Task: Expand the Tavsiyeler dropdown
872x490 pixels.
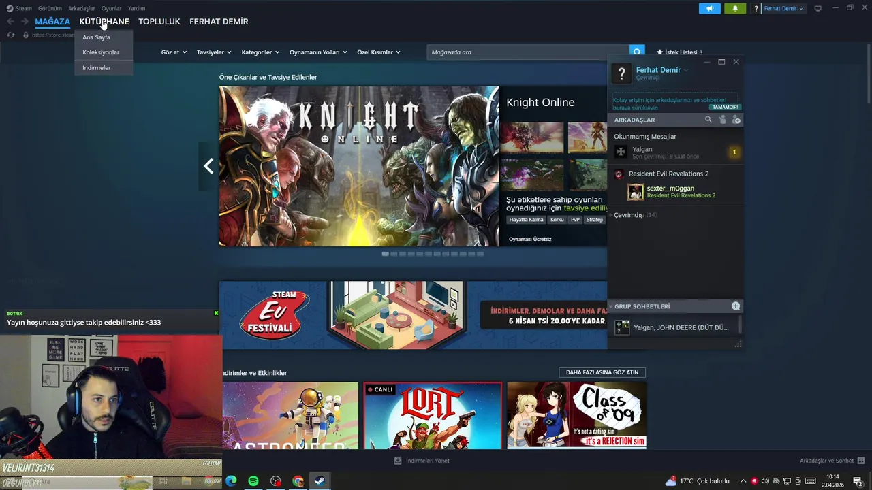Action: 214,52
